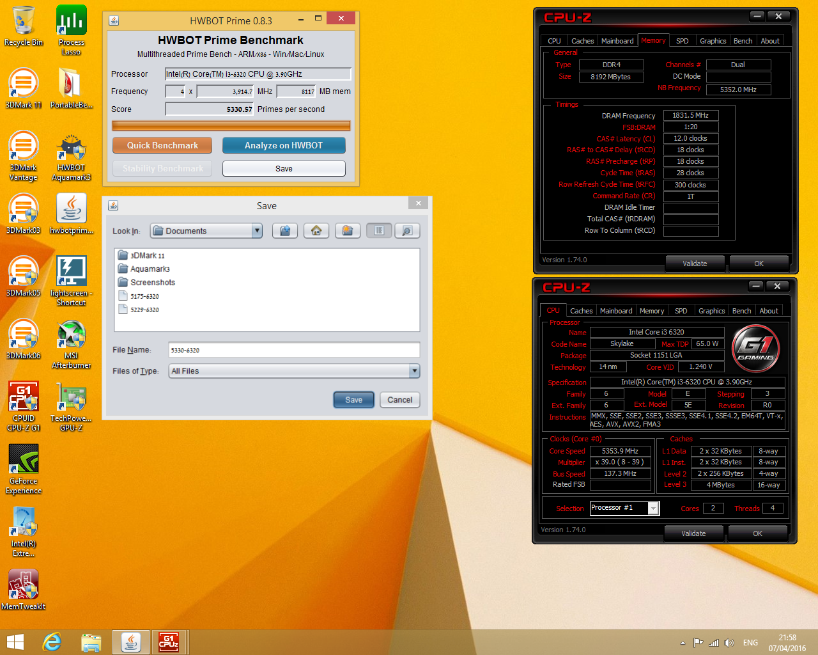Screen dimensions: 818x655
Task: Click Core Speed value 5353.9 MHz
Action: [x=620, y=451]
